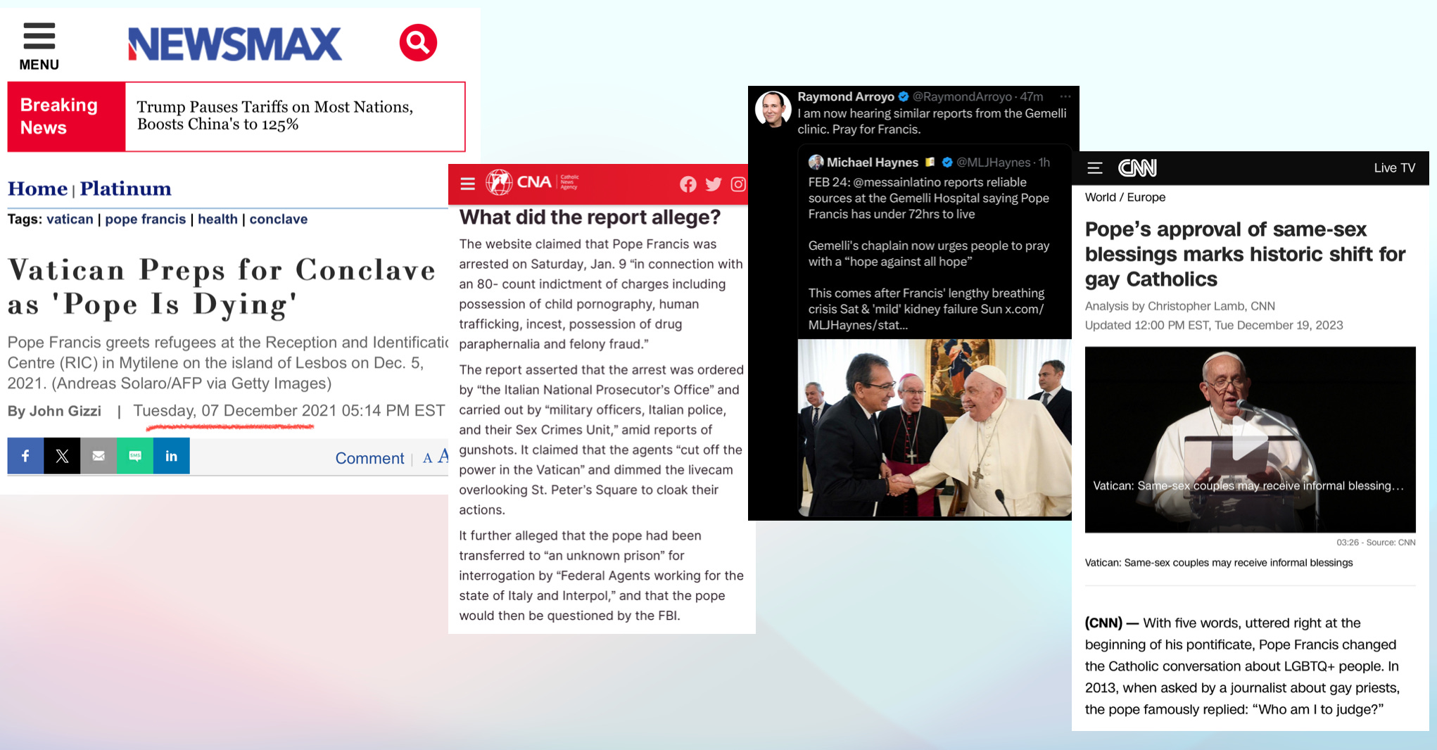Click the '03:26 - Source: CNN' caption
1437x750 pixels.
coord(1376,542)
